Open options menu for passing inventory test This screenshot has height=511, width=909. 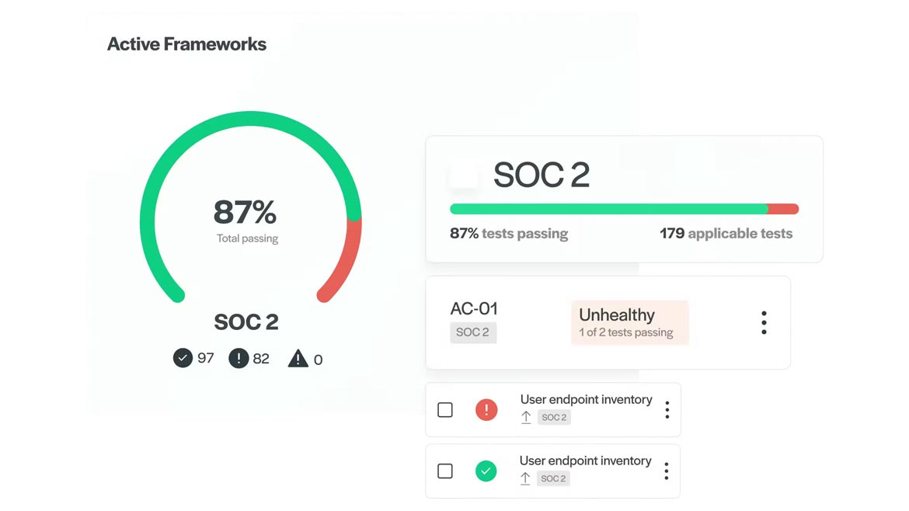coord(666,471)
